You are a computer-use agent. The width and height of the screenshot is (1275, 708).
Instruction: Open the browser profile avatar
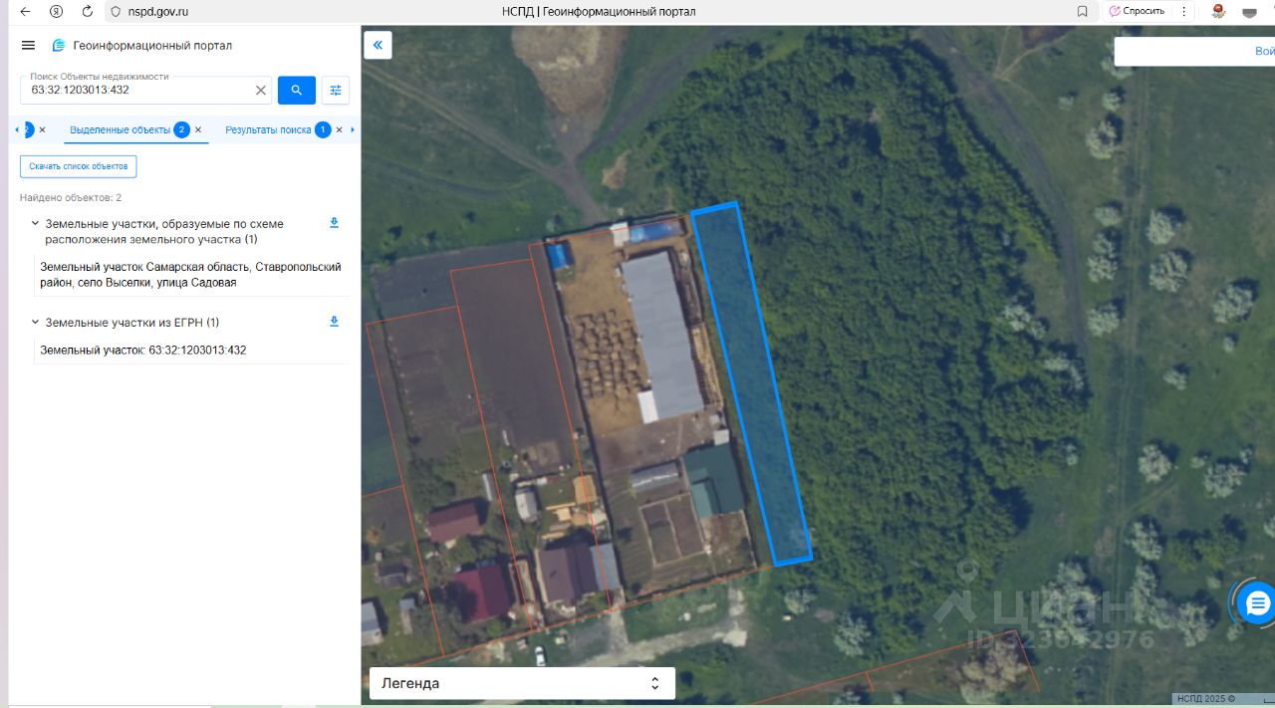pos(1217,12)
